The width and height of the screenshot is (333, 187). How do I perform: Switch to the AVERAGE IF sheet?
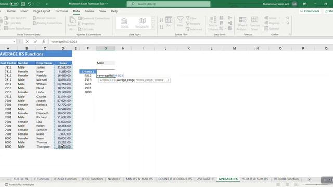point(205,179)
